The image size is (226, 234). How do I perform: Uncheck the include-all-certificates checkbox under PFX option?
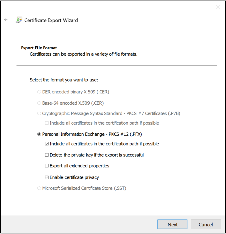47,144
